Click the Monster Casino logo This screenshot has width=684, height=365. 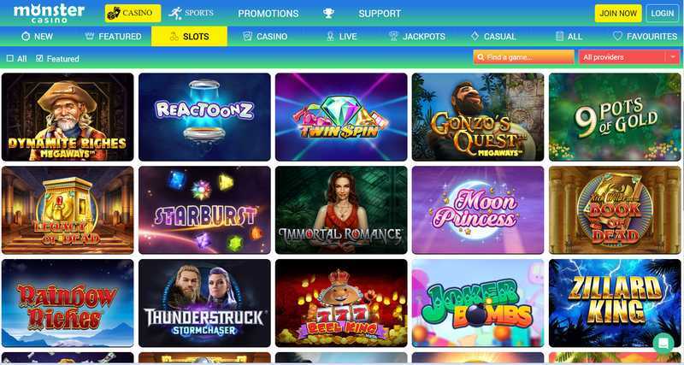click(49, 13)
